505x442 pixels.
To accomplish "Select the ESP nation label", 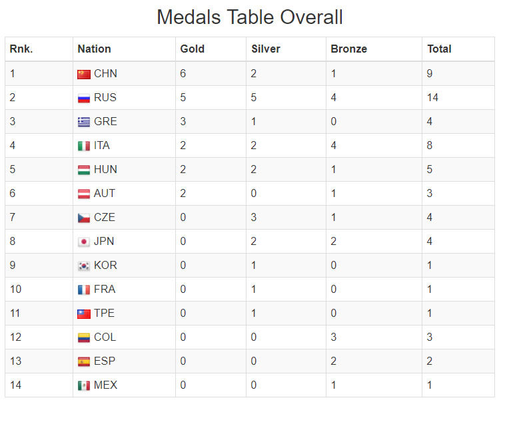I will tap(105, 361).
